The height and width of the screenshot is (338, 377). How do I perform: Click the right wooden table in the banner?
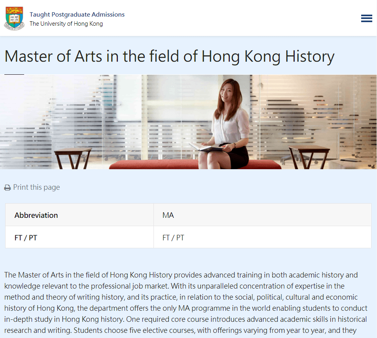coord(309,153)
